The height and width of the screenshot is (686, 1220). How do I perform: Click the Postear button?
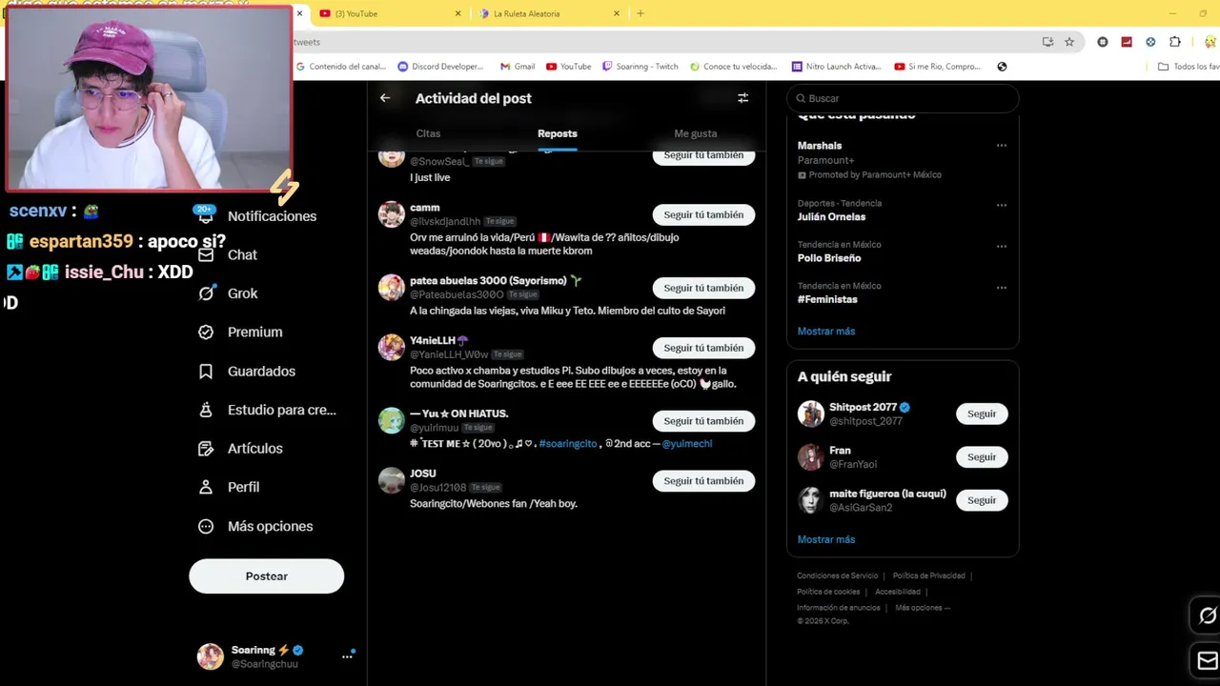click(x=266, y=576)
